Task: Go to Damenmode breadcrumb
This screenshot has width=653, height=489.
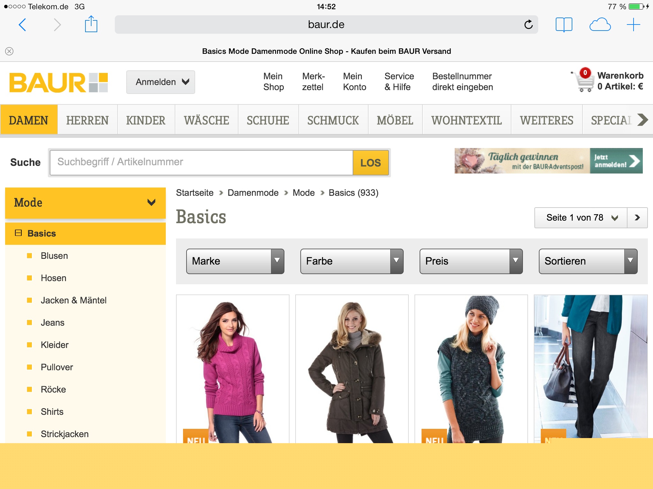Action: pyautogui.click(x=253, y=193)
